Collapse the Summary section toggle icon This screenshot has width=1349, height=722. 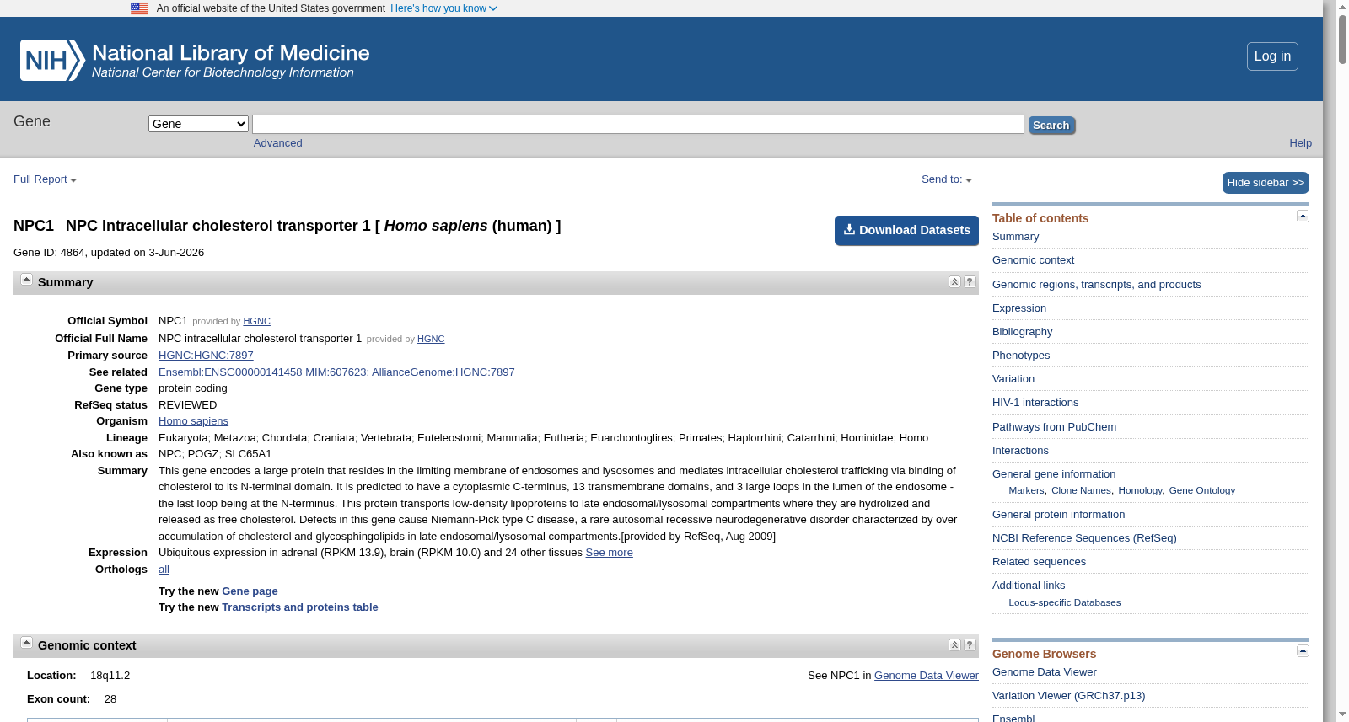26,280
